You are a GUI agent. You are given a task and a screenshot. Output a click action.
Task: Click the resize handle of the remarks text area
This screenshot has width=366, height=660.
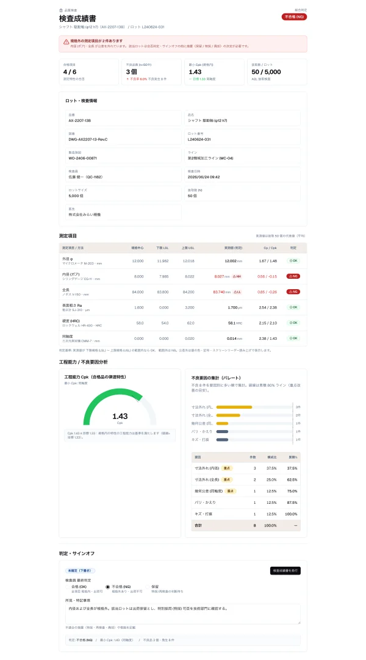click(x=299, y=622)
